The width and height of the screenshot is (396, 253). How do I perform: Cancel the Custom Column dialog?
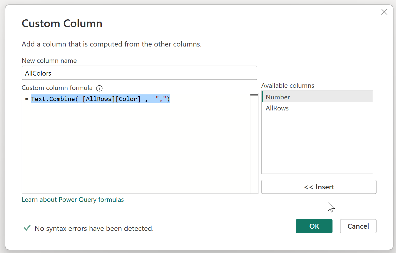point(358,226)
